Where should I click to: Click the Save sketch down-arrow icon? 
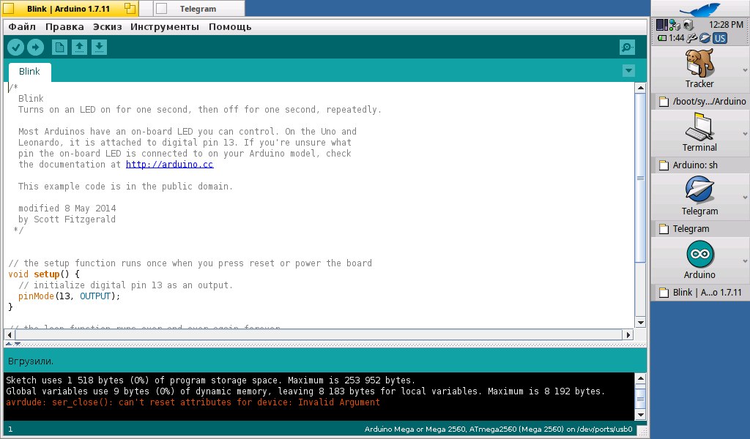[99, 47]
